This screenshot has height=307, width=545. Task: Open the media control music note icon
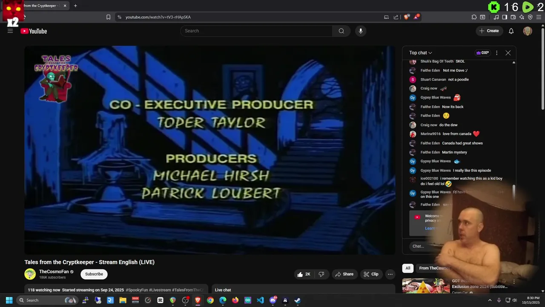(x=496, y=17)
